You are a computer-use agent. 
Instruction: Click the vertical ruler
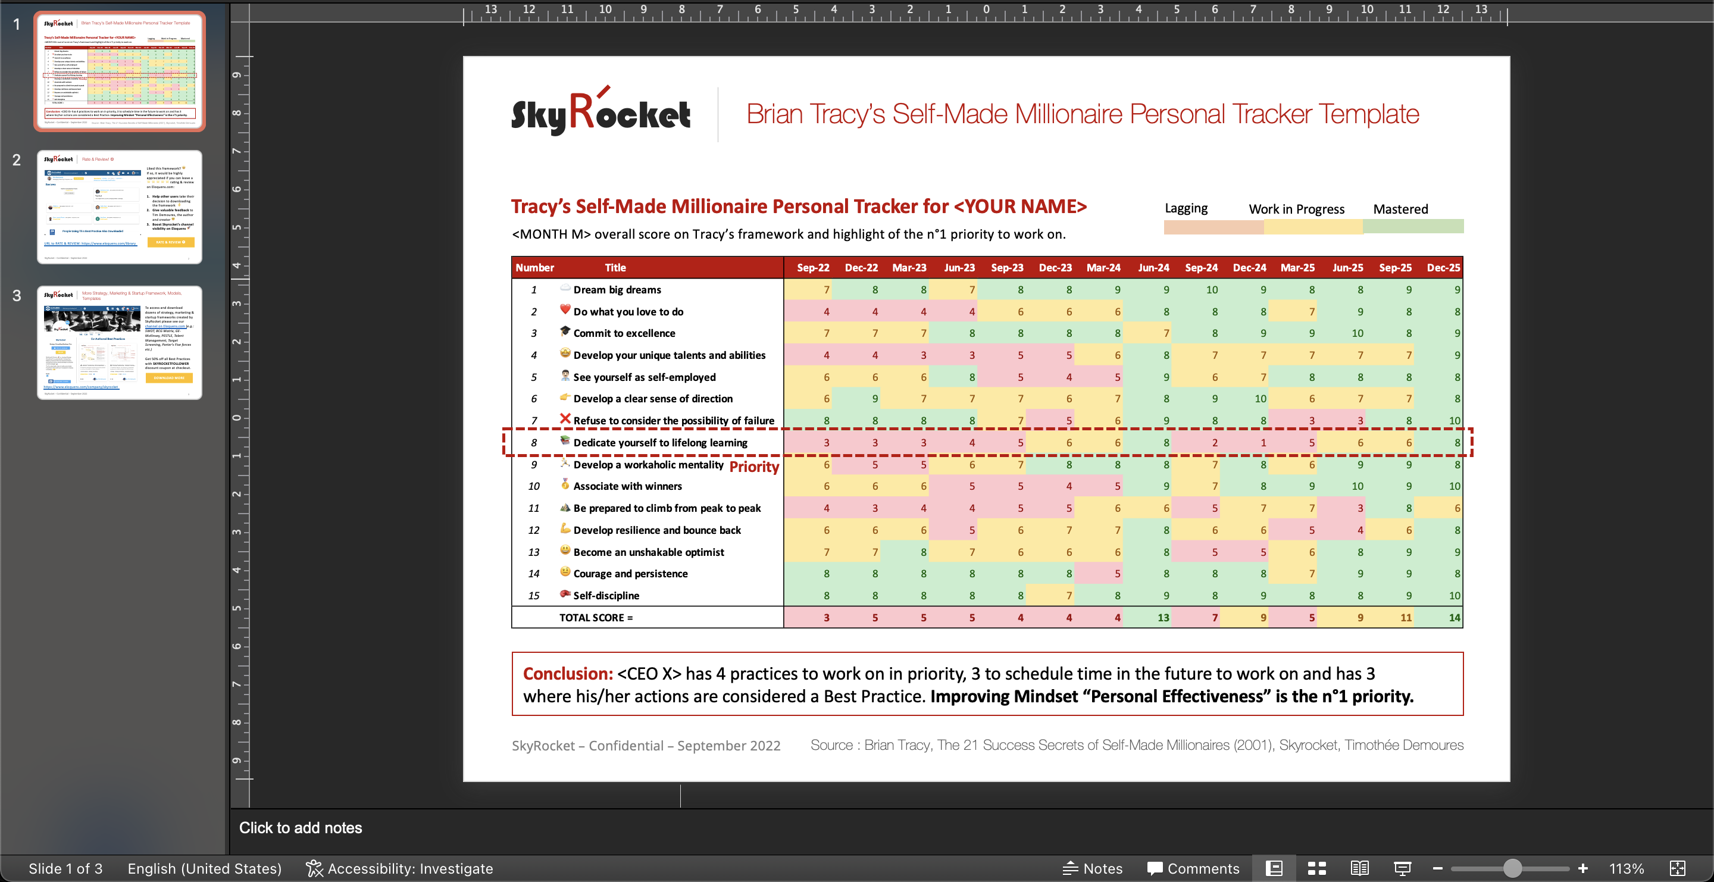tap(239, 417)
